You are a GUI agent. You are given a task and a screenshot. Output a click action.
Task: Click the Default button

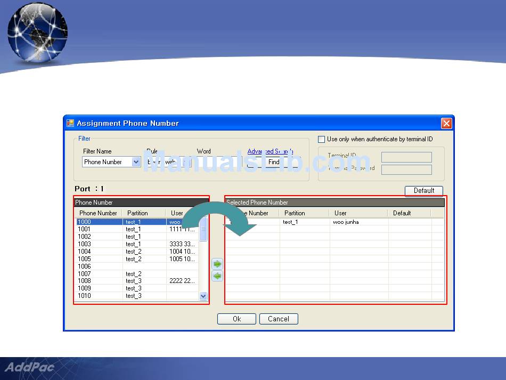click(424, 190)
